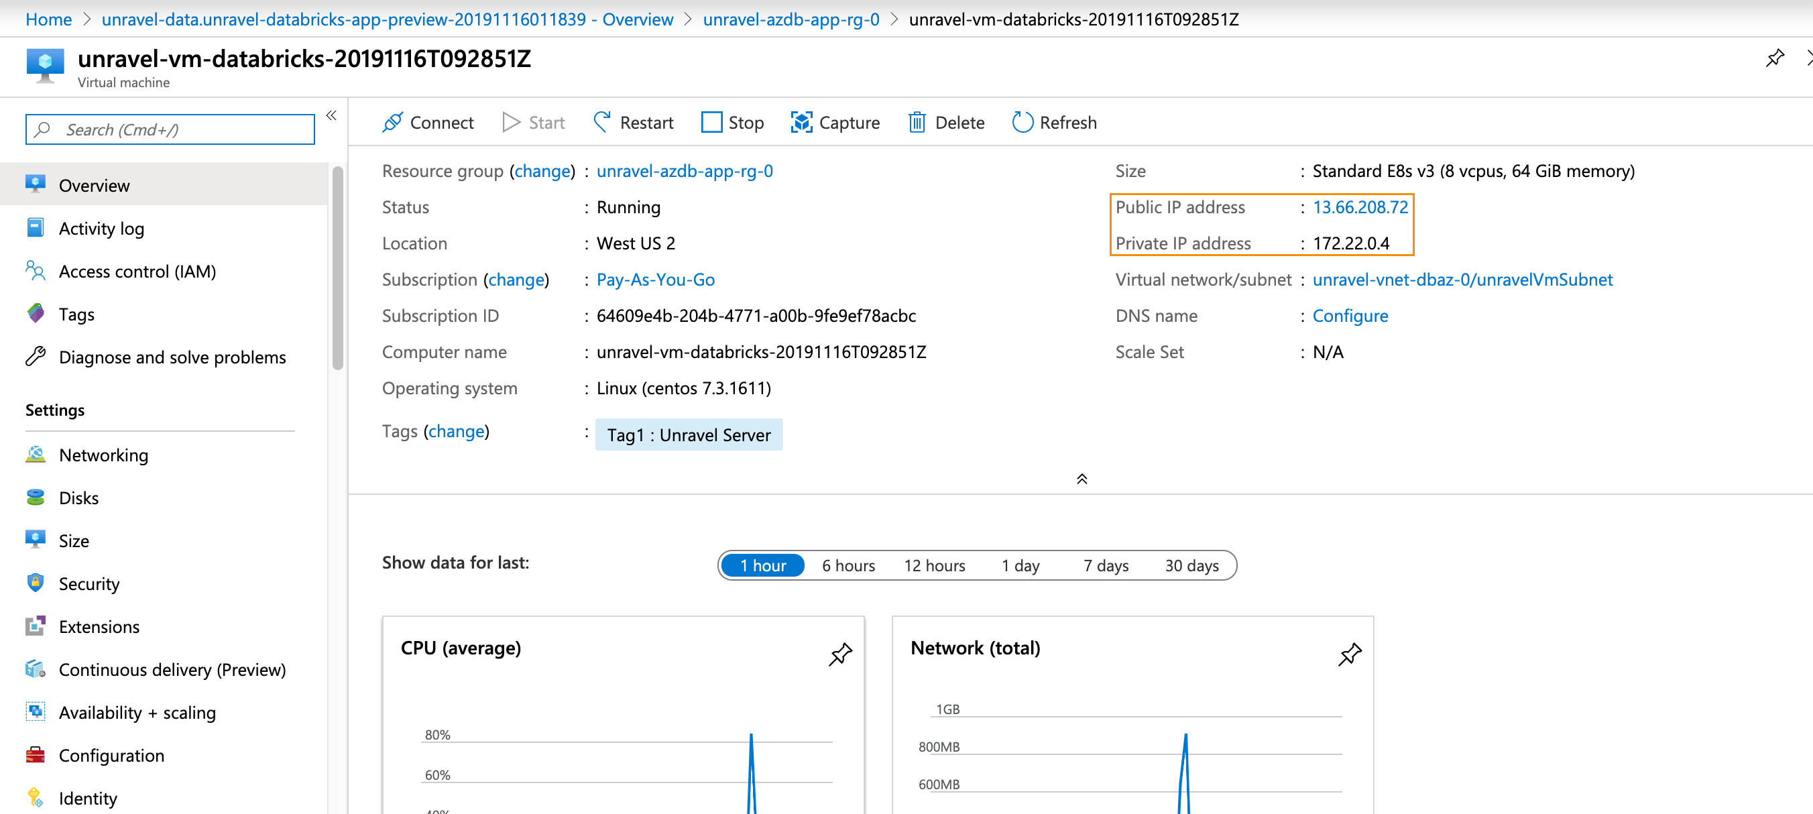Image resolution: width=1813 pixels, height=814 pixels.
Task: Select the 7 days time range
Action: [1106, 565]
